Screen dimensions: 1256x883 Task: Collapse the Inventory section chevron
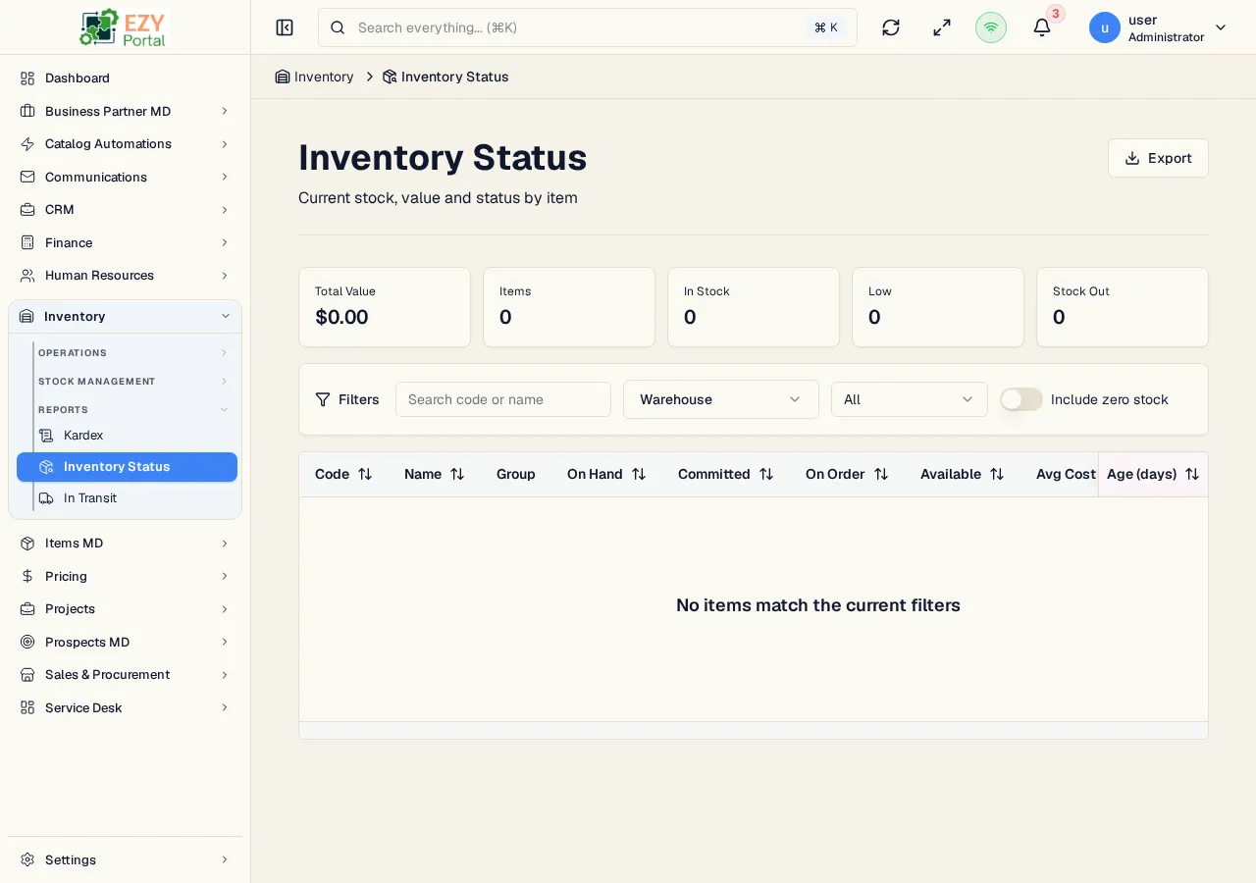[x=226, y=316]
